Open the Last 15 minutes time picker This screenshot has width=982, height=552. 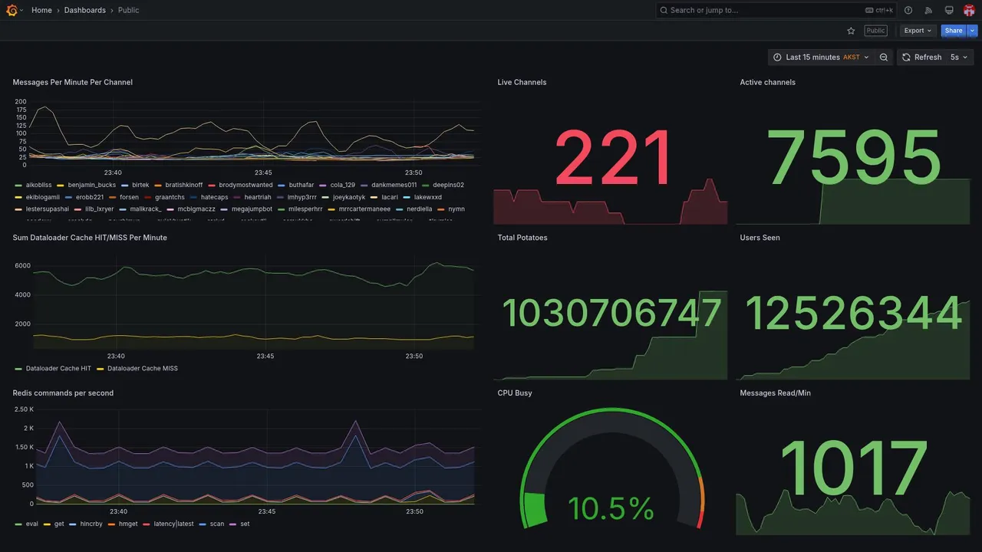point(821,58)
